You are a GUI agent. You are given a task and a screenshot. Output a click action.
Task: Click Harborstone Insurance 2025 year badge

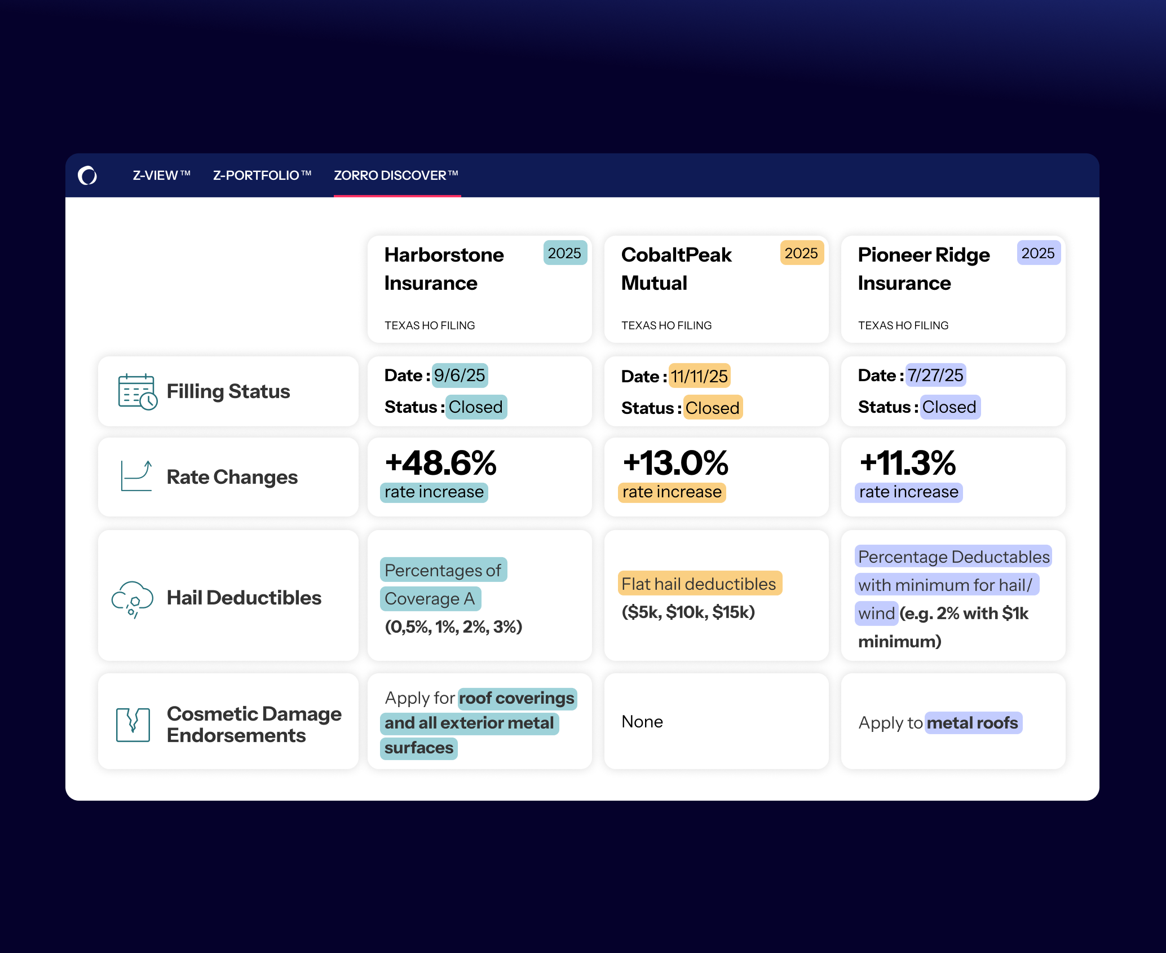[x=564, y=253]
